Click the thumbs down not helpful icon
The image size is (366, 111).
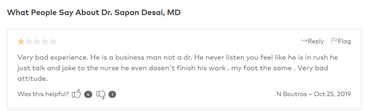coord(101,95)
